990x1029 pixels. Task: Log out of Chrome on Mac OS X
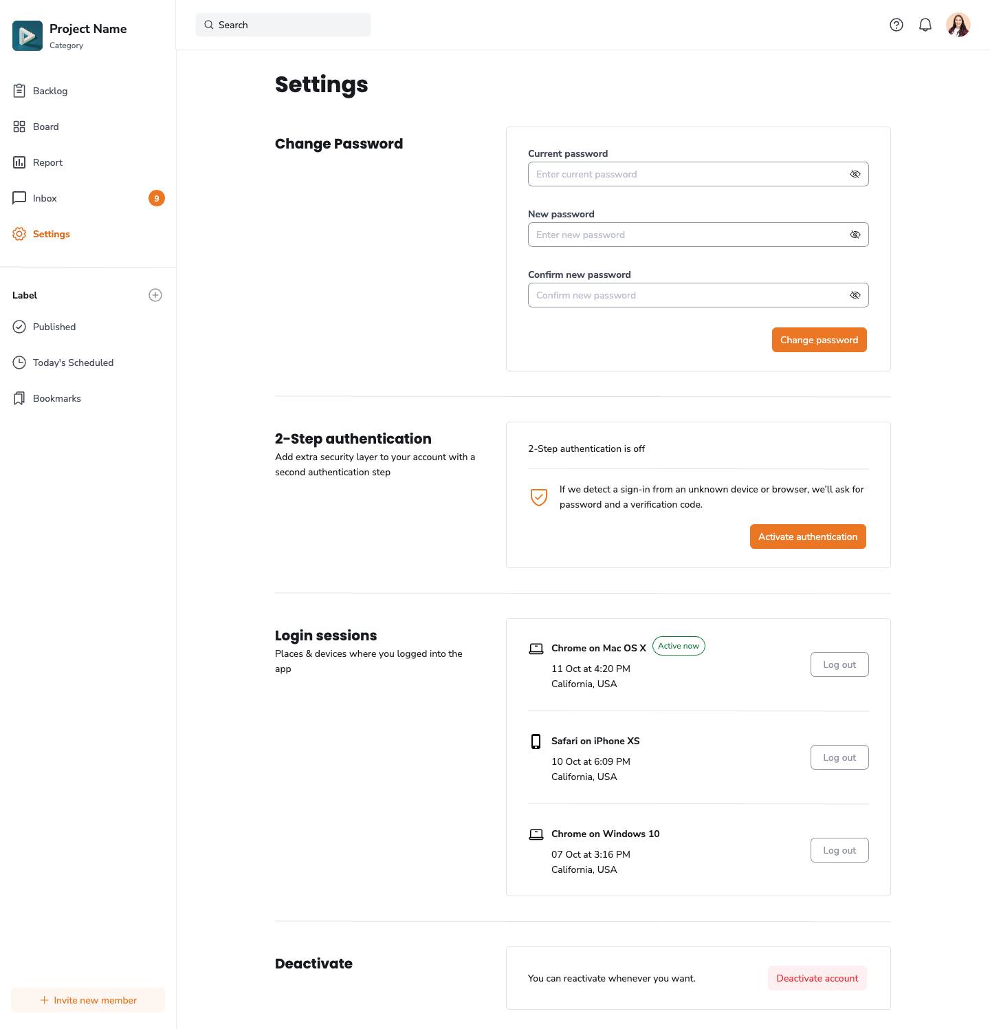coord(839,664)
